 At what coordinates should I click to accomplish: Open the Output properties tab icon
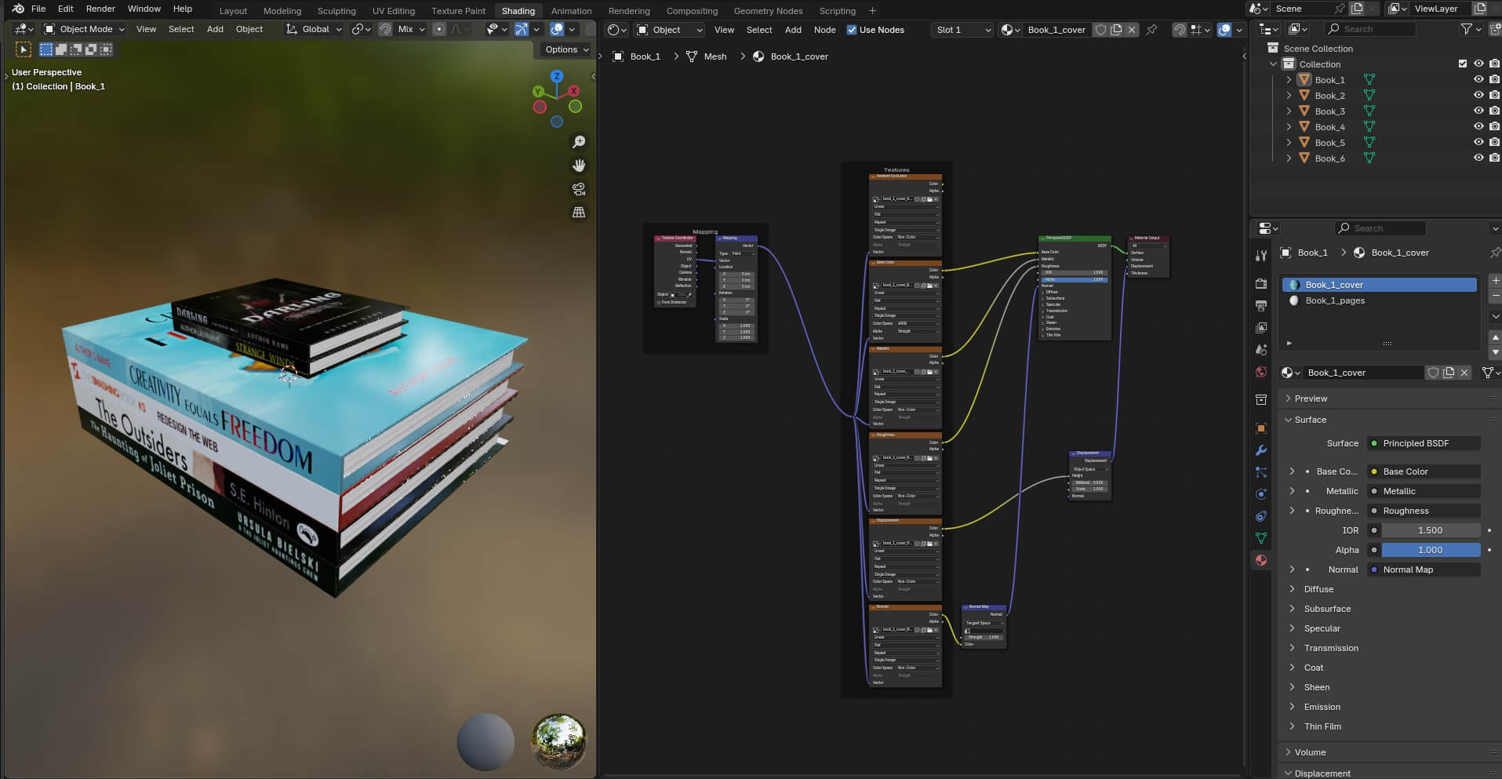point(1261,305)
